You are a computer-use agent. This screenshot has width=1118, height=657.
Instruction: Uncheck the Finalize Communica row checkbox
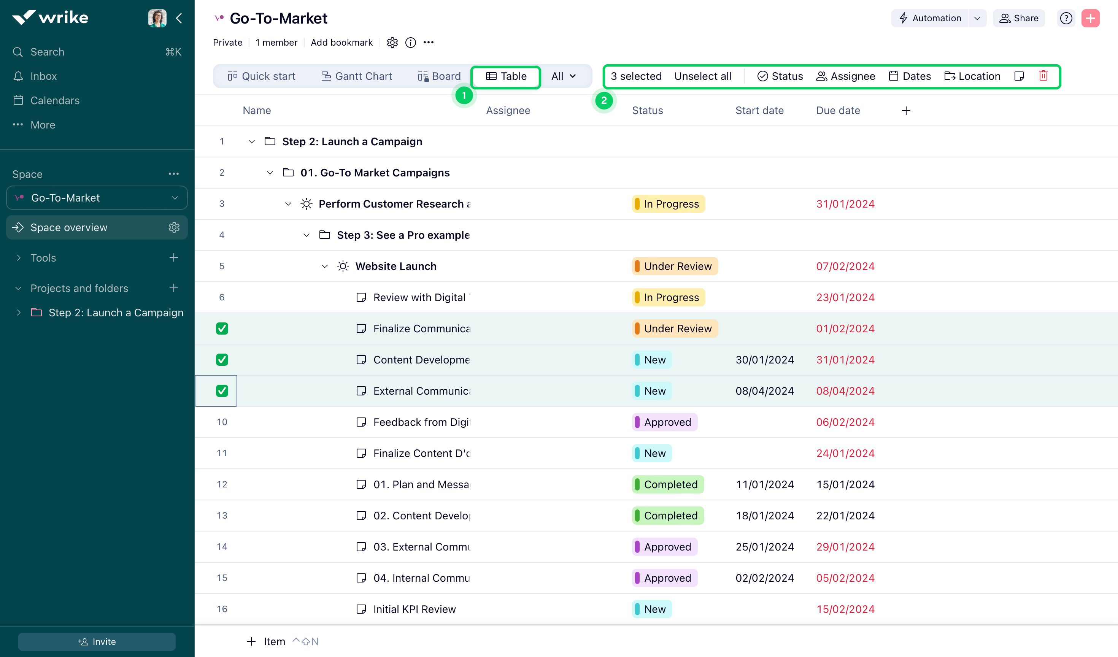point(222,329)
